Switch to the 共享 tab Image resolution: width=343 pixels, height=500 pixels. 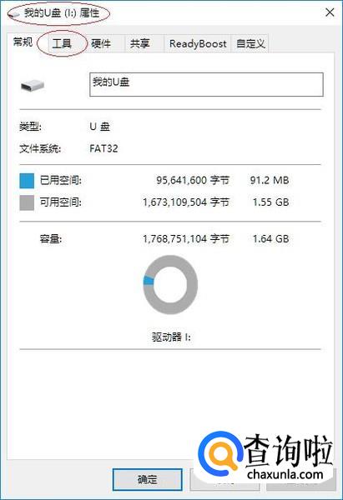tap(140, 43)
